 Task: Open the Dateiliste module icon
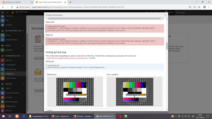2,50
